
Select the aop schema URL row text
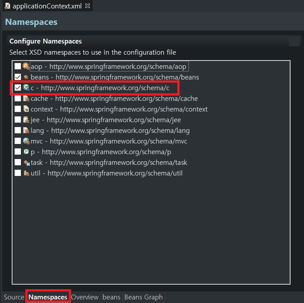coord(108,67)
